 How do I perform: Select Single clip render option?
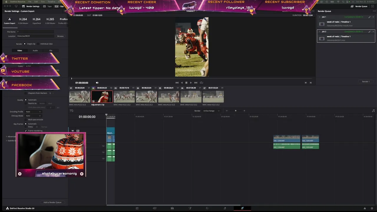pos(25,44)
